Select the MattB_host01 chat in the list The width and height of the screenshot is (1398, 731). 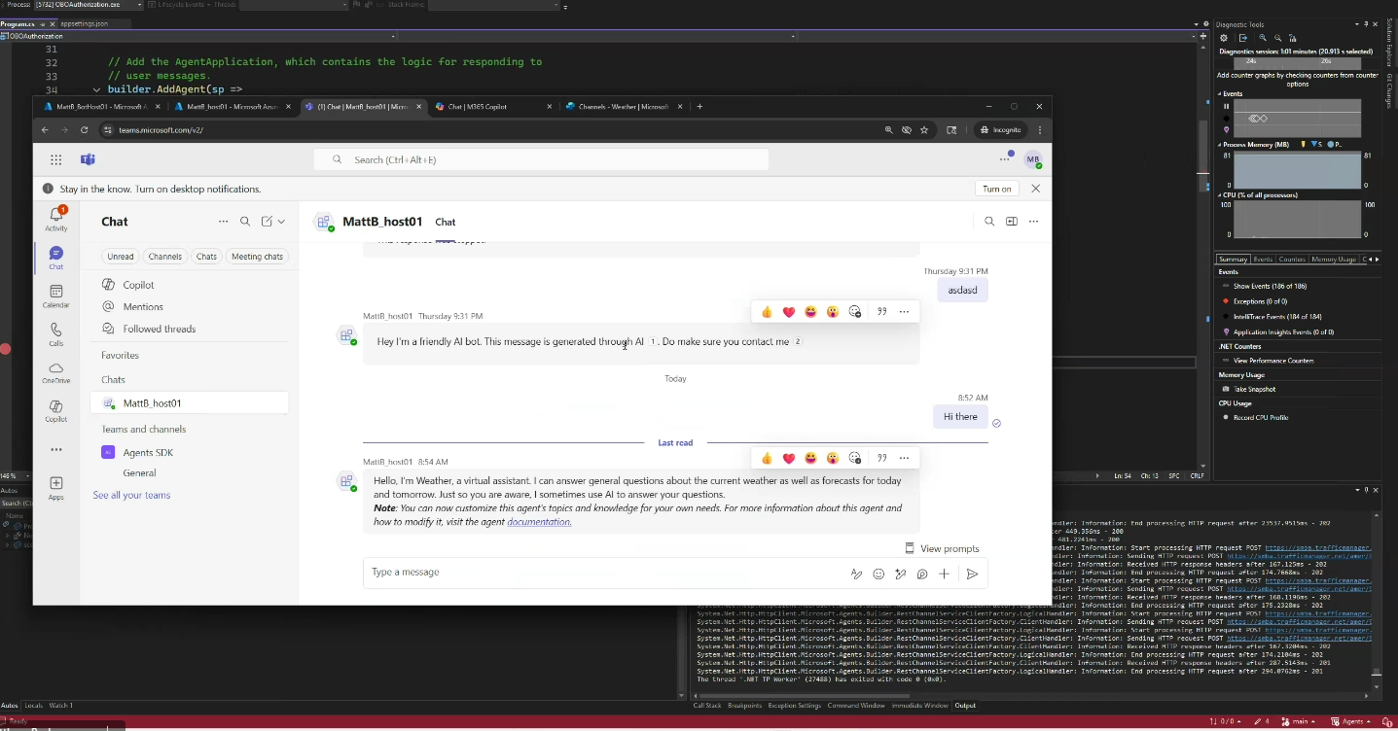pyautogui.click(x=190, y=403)
